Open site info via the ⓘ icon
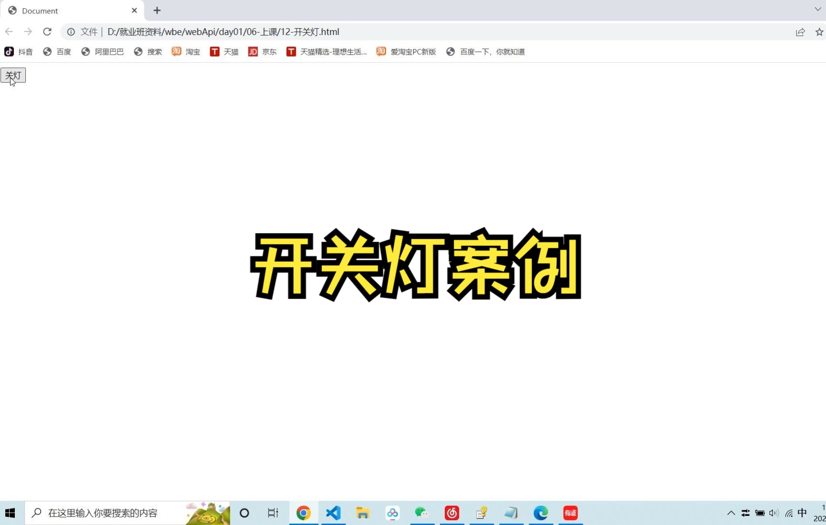 (71, 32)
